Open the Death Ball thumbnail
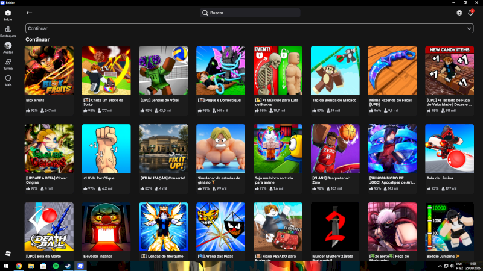The width and height of the screenshot is (483, 271). pyautogui.click(x=49, y=226)
